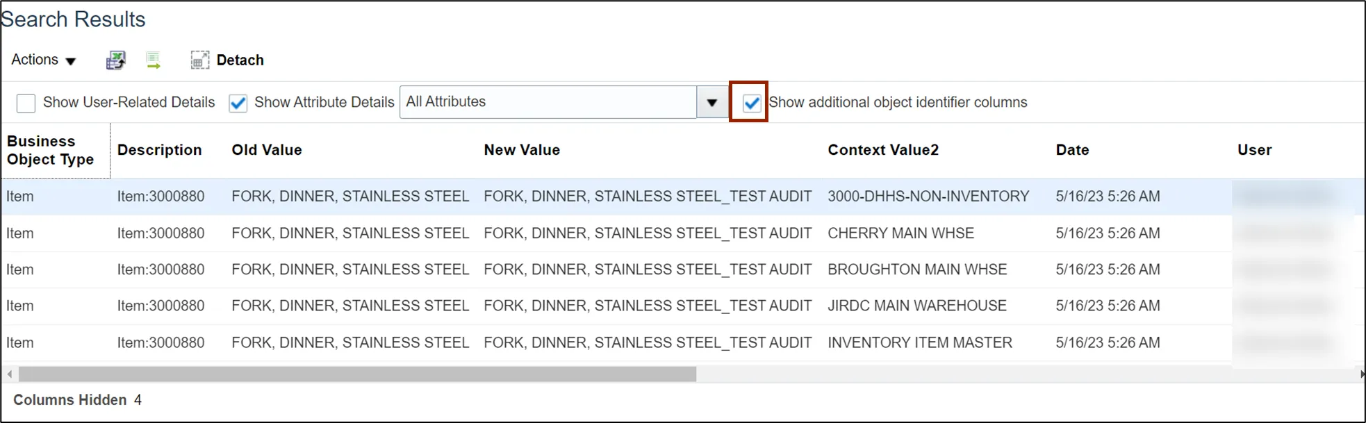Click the All Attributes combo box field

coord(548,102)
